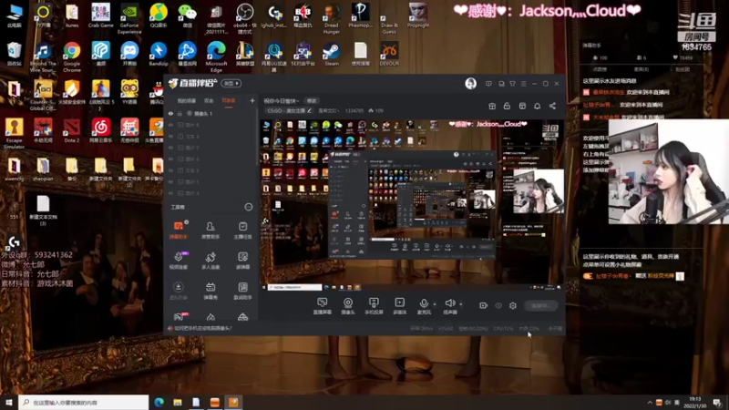Click the Windows taskbar search box
The image size is (729, 410).
(x=84, y=402)
